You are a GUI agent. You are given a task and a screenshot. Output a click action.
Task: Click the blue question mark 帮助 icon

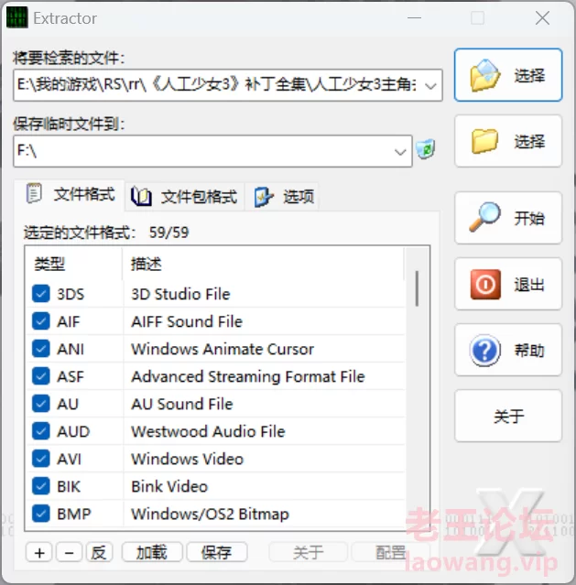pos(484,351)
